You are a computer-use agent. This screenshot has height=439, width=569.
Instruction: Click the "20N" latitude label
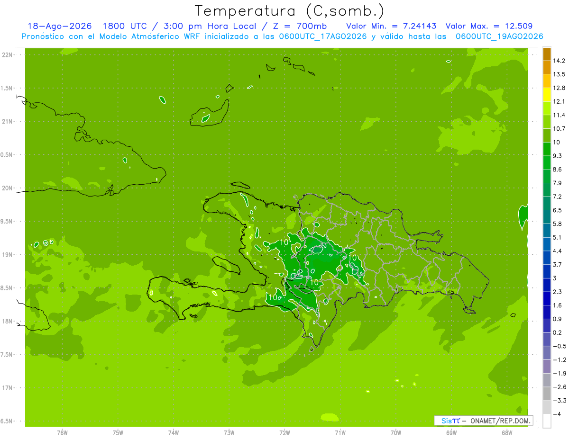7,188
